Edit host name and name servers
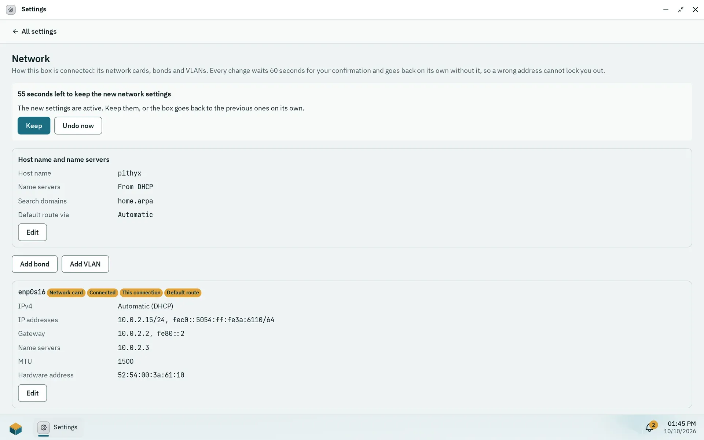The height and width of the screenshot is (440, 704). point(32,232)
